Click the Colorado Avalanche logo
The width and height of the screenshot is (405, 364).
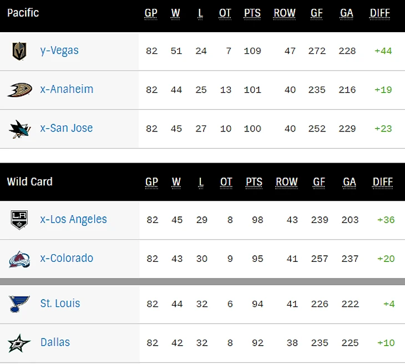click(x=19, y=259)
